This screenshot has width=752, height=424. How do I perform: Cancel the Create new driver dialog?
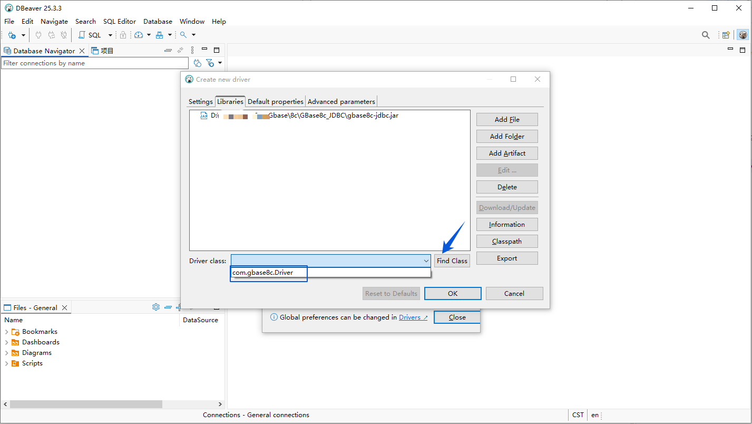(514, 294)
